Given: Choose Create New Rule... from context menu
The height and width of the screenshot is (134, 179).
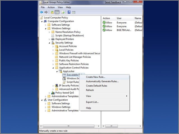Looking at the screenshot, I should 104,77.
